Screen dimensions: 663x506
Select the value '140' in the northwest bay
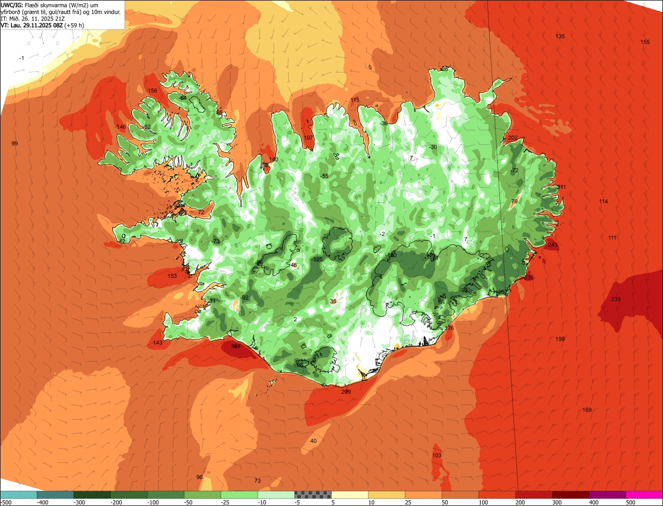point(273,159)
